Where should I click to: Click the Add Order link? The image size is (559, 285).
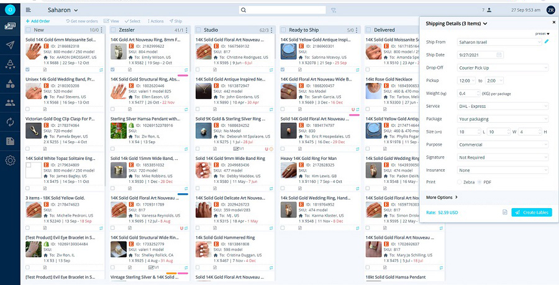point(37,21)
